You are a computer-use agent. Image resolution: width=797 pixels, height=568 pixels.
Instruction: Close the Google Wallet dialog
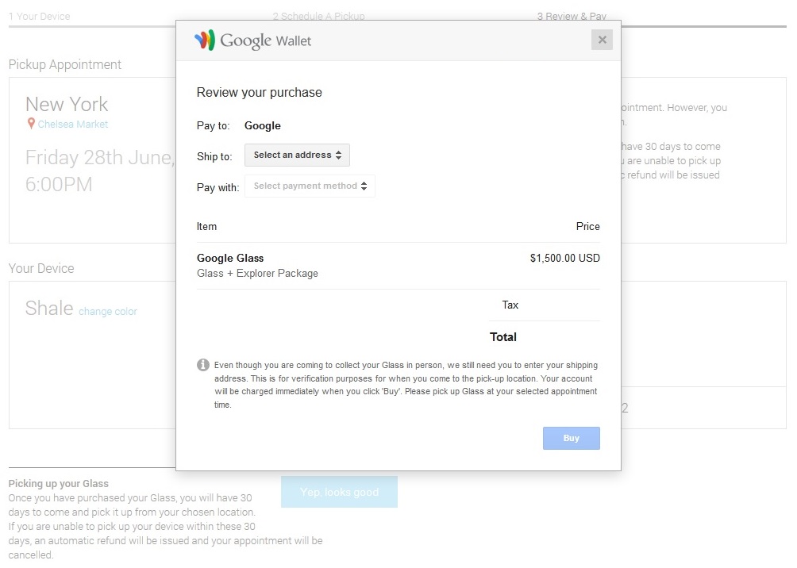(x=602, y=40)
